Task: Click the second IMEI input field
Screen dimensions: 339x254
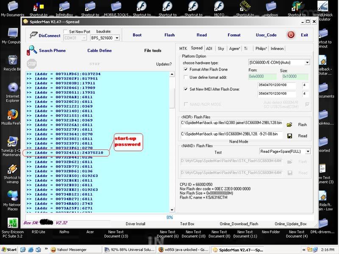Action: point(277,94)
